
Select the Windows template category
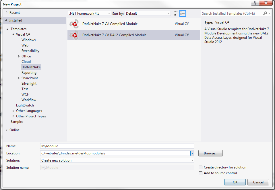28,40
